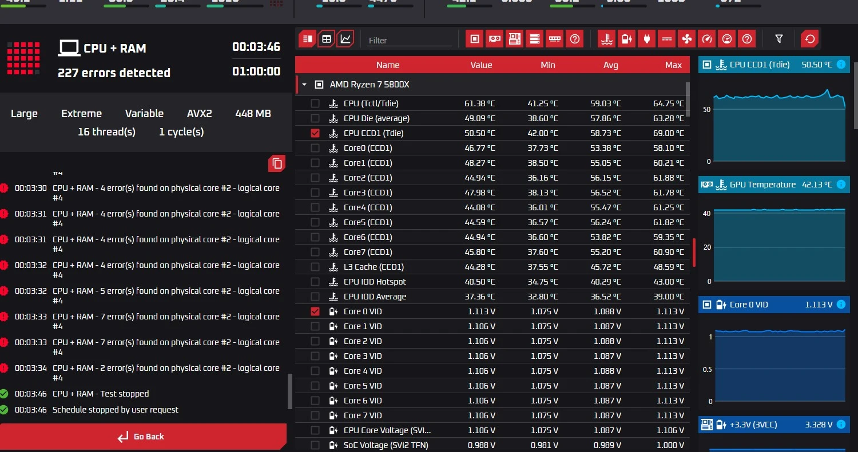
Task: Toggle the CPU sensors hardware filter
Action: pos(474,39)
